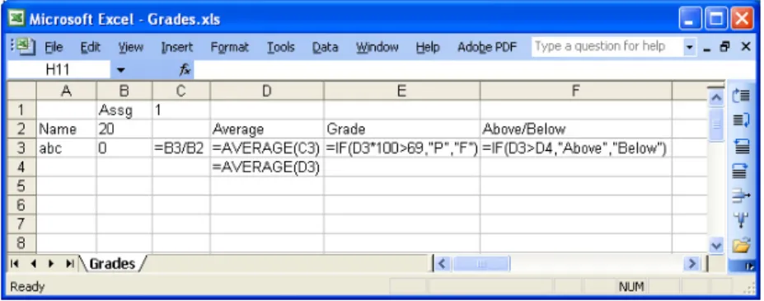This screenshot has width=764, height=301.
Task: Open the help question box dropdown arrow
Action: point(689,47)
